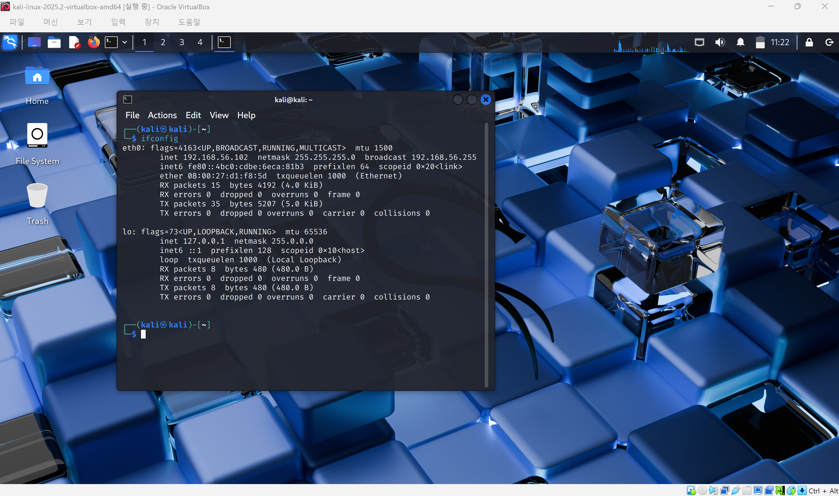Viewport: 839px width, 496px height.
Task: Launch Firefox from the panel
Action: (94, 42)
